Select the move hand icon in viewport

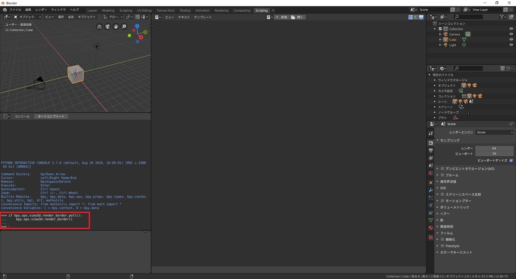click(x=116, y=27)
